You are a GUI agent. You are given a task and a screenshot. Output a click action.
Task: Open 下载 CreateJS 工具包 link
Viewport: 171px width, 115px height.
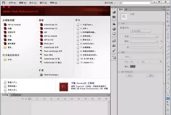click(83, 83)
